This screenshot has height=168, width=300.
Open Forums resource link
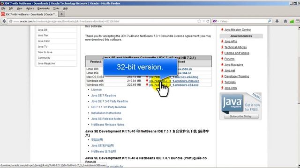[x=229, y=59]
